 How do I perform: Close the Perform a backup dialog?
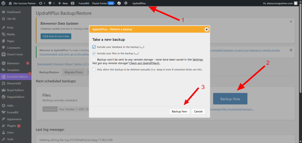pos(206,29)
